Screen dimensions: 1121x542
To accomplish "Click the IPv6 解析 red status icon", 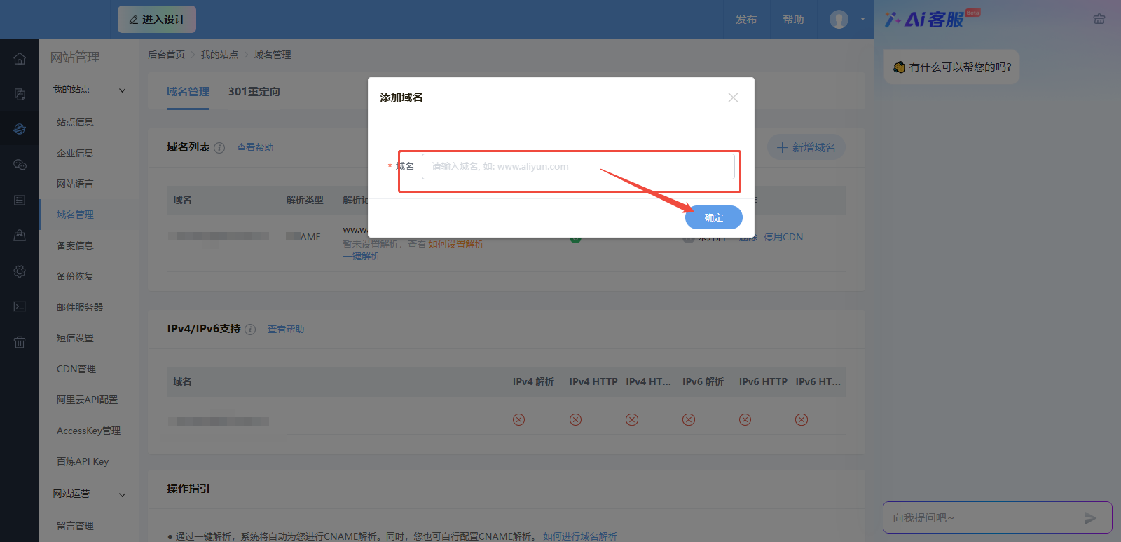I will [689, 419].
